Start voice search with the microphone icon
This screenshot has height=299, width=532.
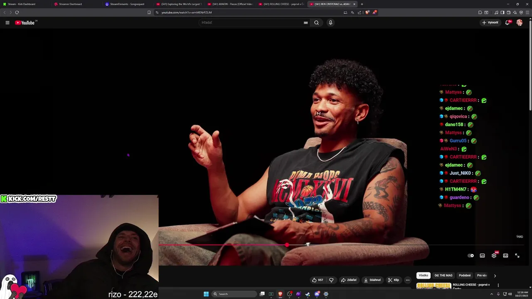tap(330, 22)
